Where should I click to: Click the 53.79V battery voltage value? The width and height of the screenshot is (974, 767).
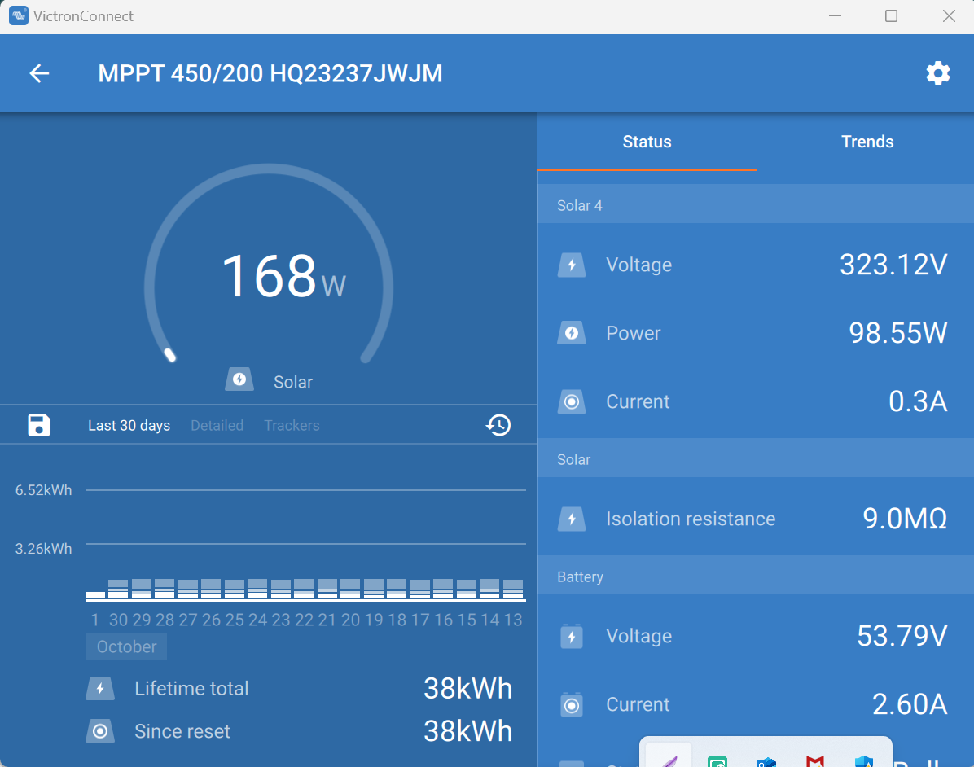point(902,637)
